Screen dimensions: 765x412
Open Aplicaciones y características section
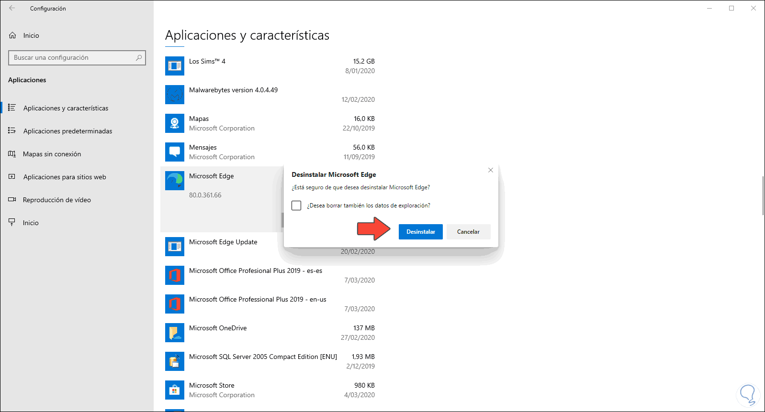click(66, 108)
